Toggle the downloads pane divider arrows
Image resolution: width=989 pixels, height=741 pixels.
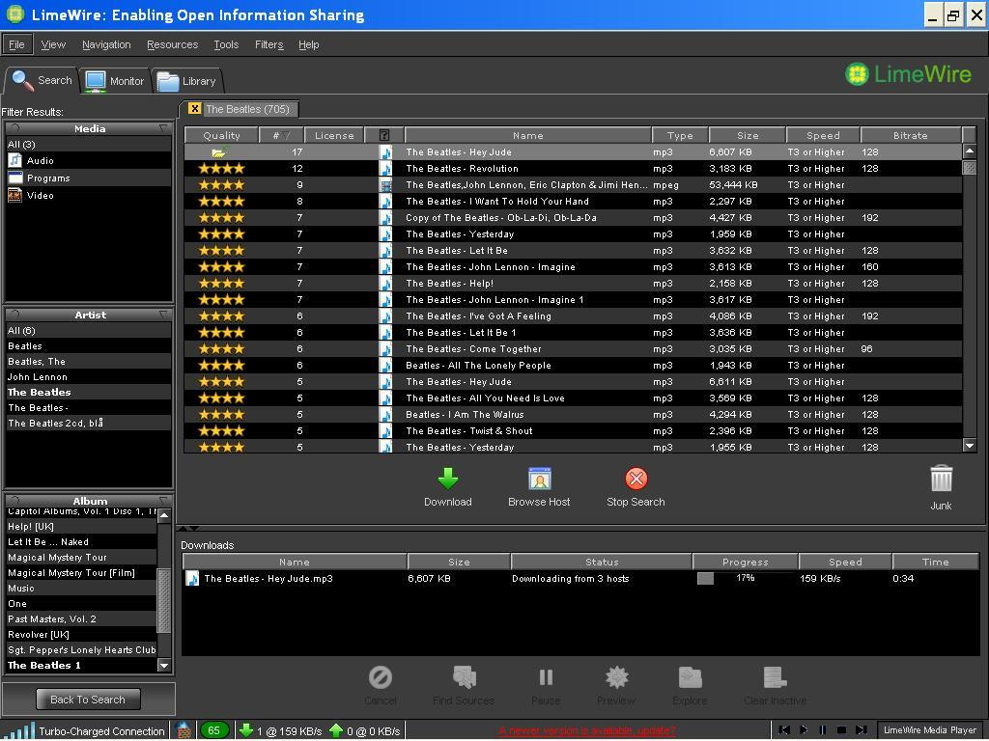click(x=188, y=528)
